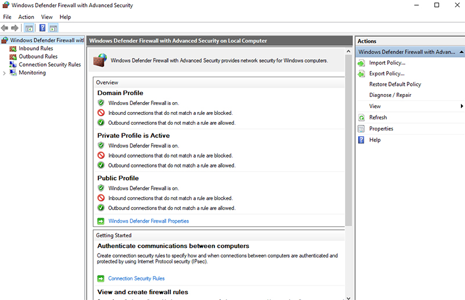Click the center pane scrollbar down arrow

(348, 298)
